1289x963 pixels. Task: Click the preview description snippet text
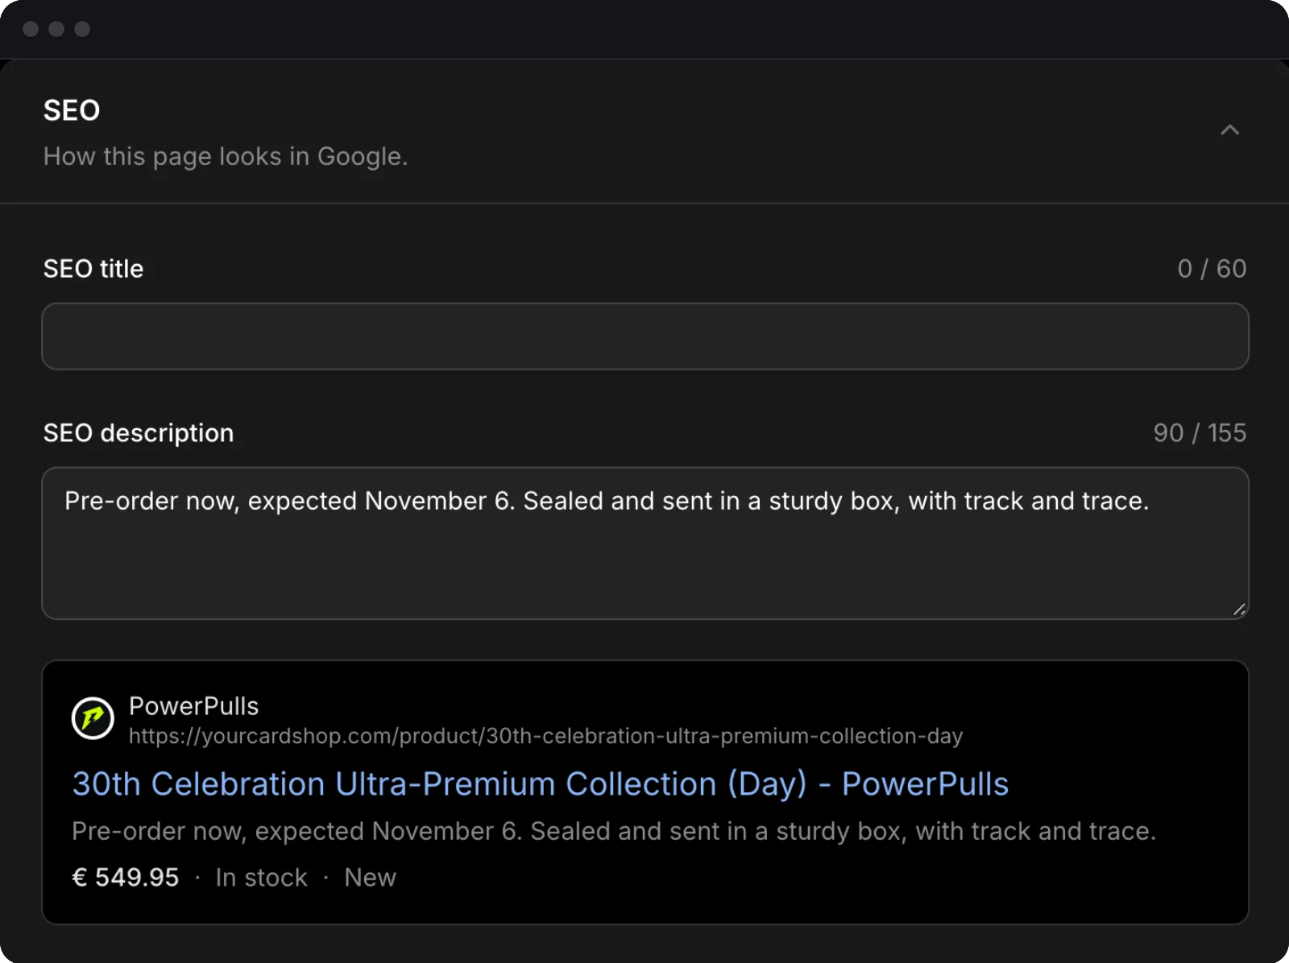coord(614,831)
